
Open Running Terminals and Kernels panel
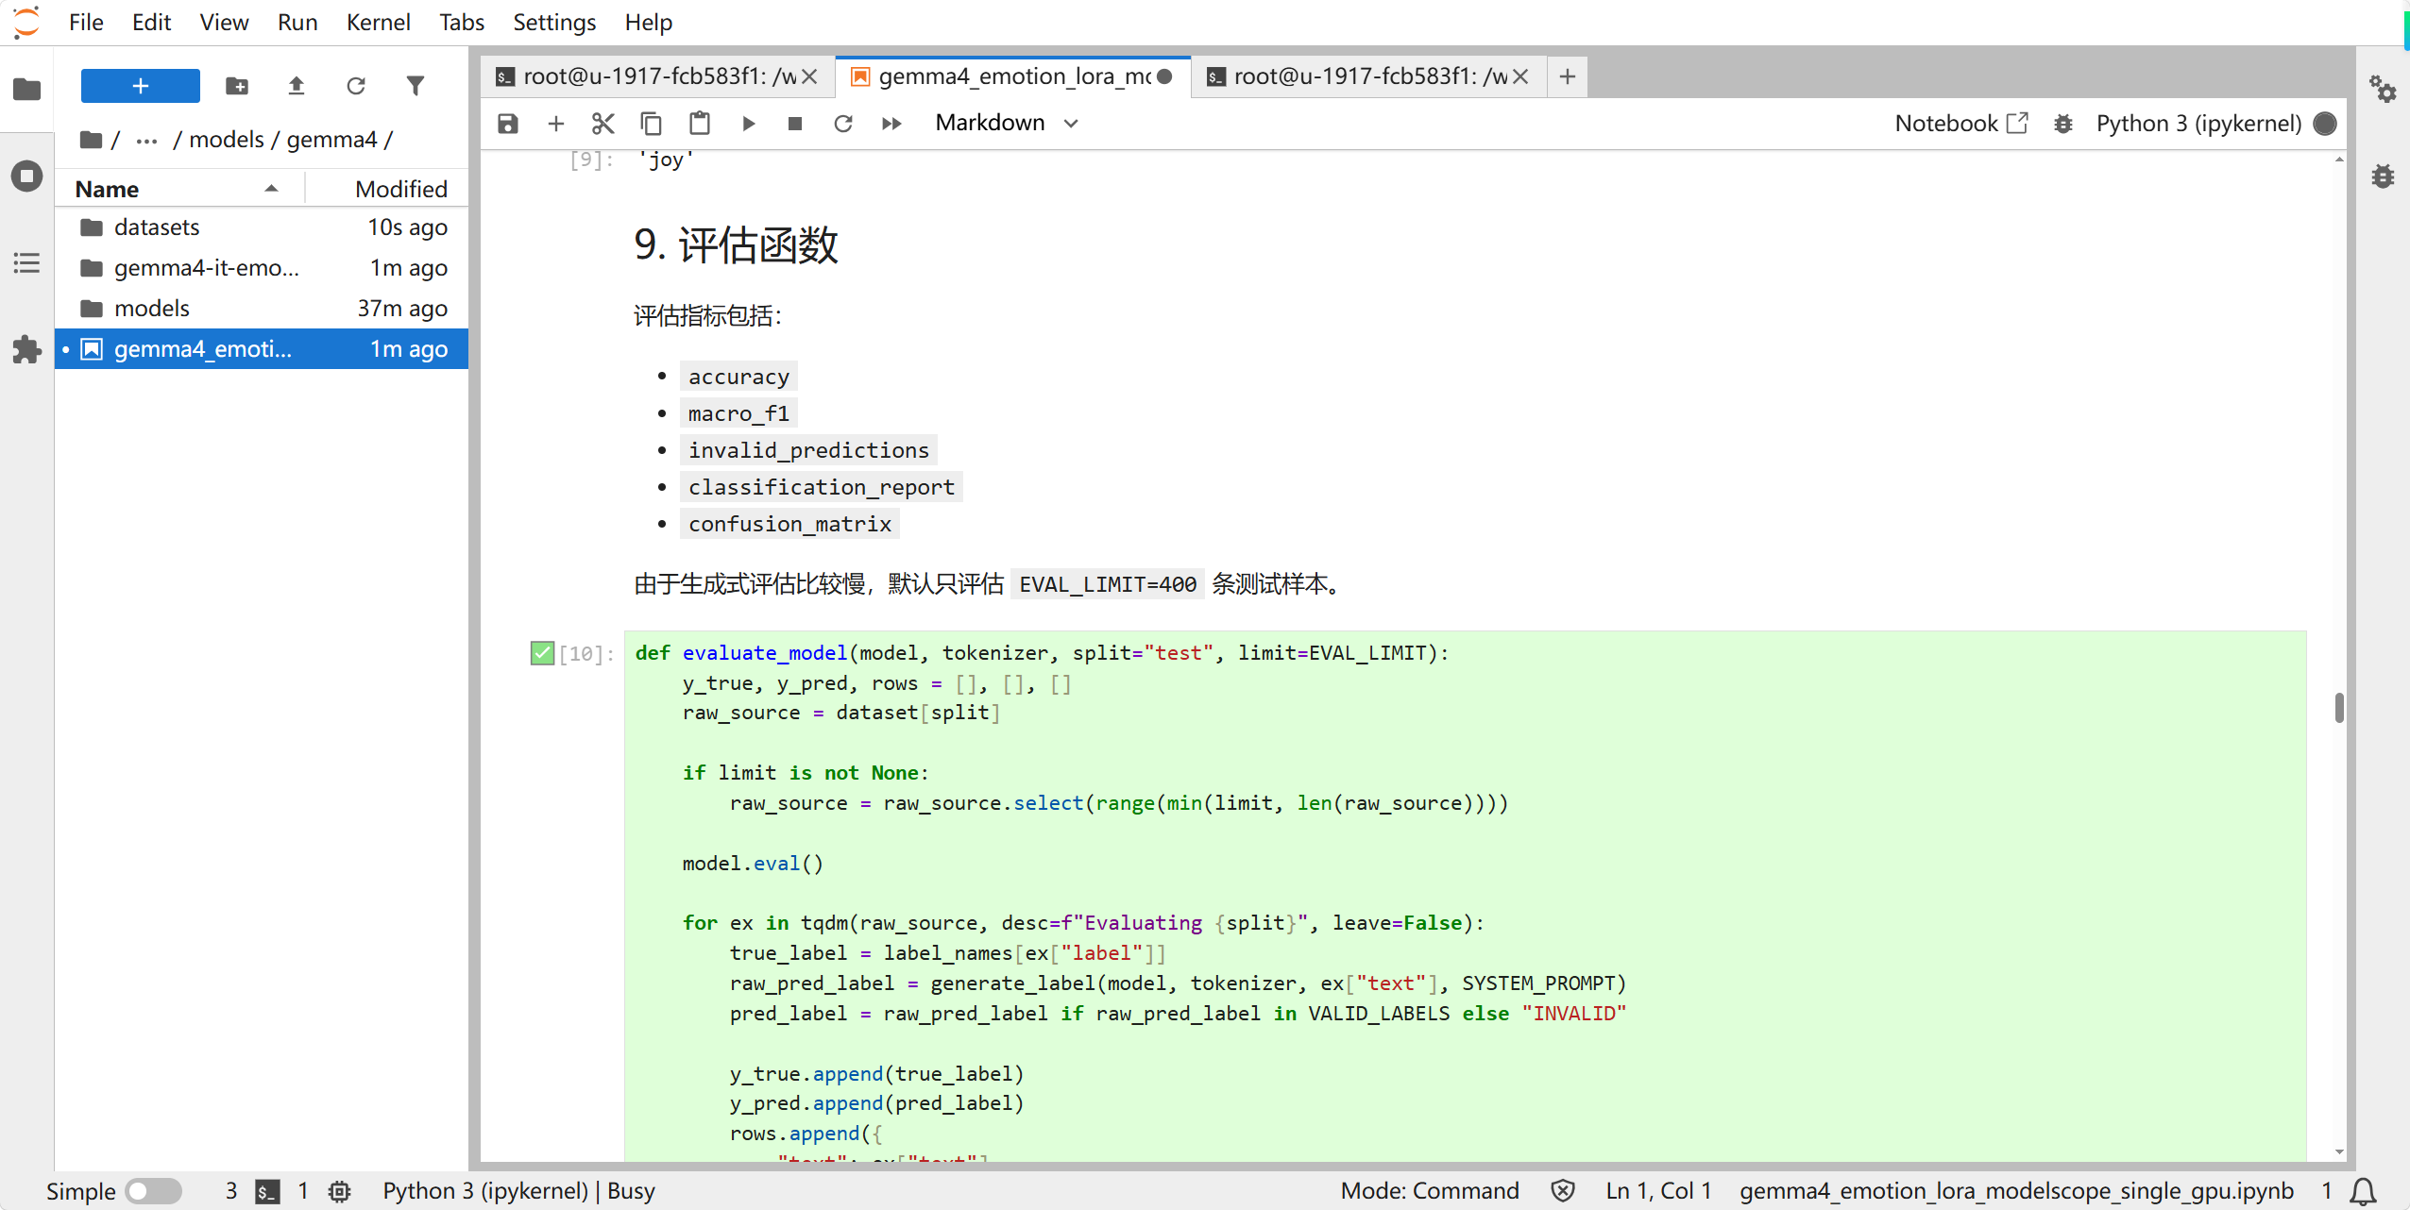(26, 176)
